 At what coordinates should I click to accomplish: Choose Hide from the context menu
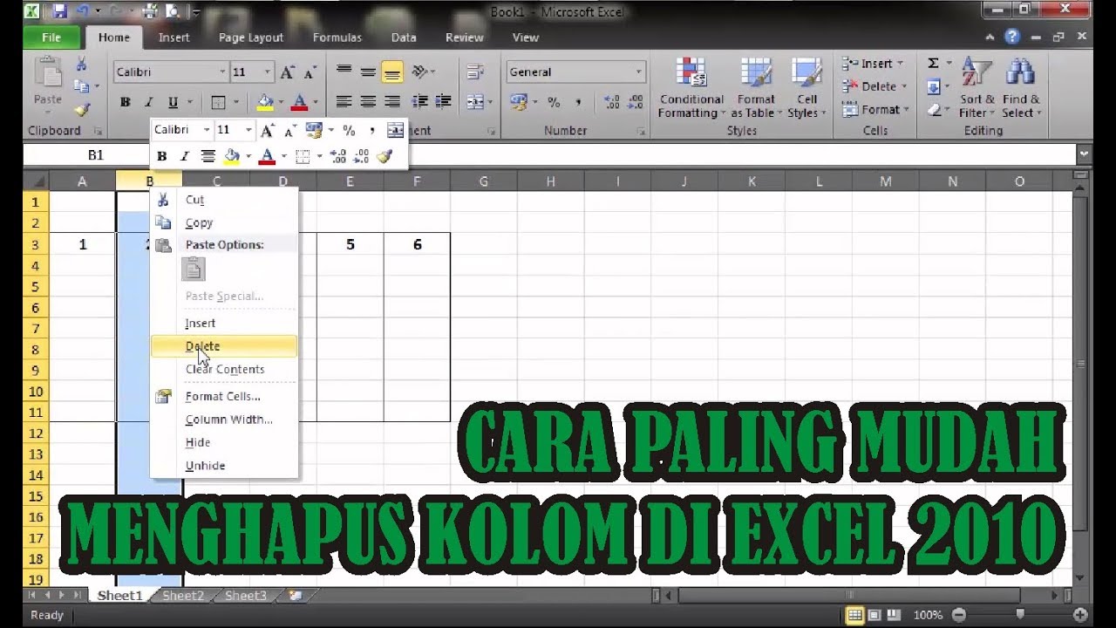coord(224,442)
